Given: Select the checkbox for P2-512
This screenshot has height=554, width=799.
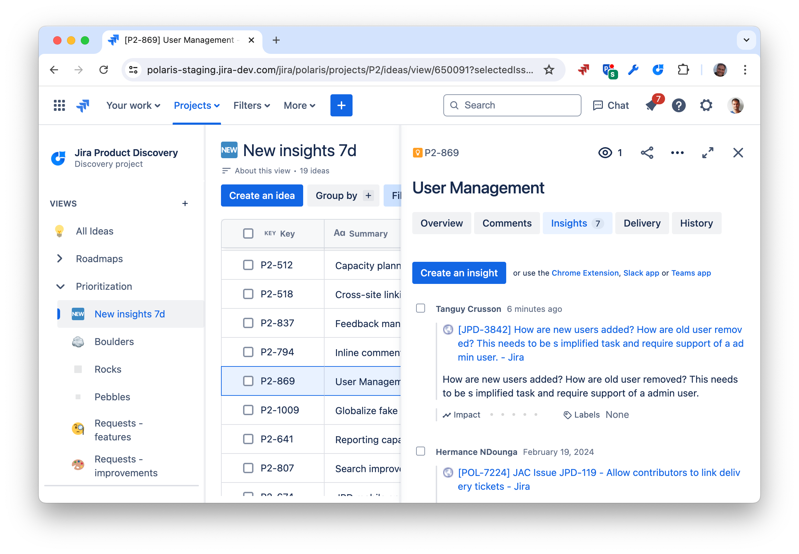Looking at the screenshot, I should click(248, 265).
